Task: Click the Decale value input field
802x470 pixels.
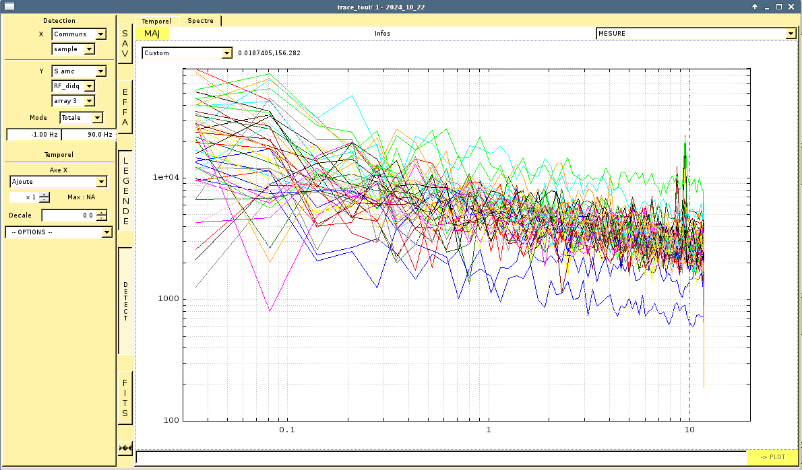Action: click(x=69, y=215)
